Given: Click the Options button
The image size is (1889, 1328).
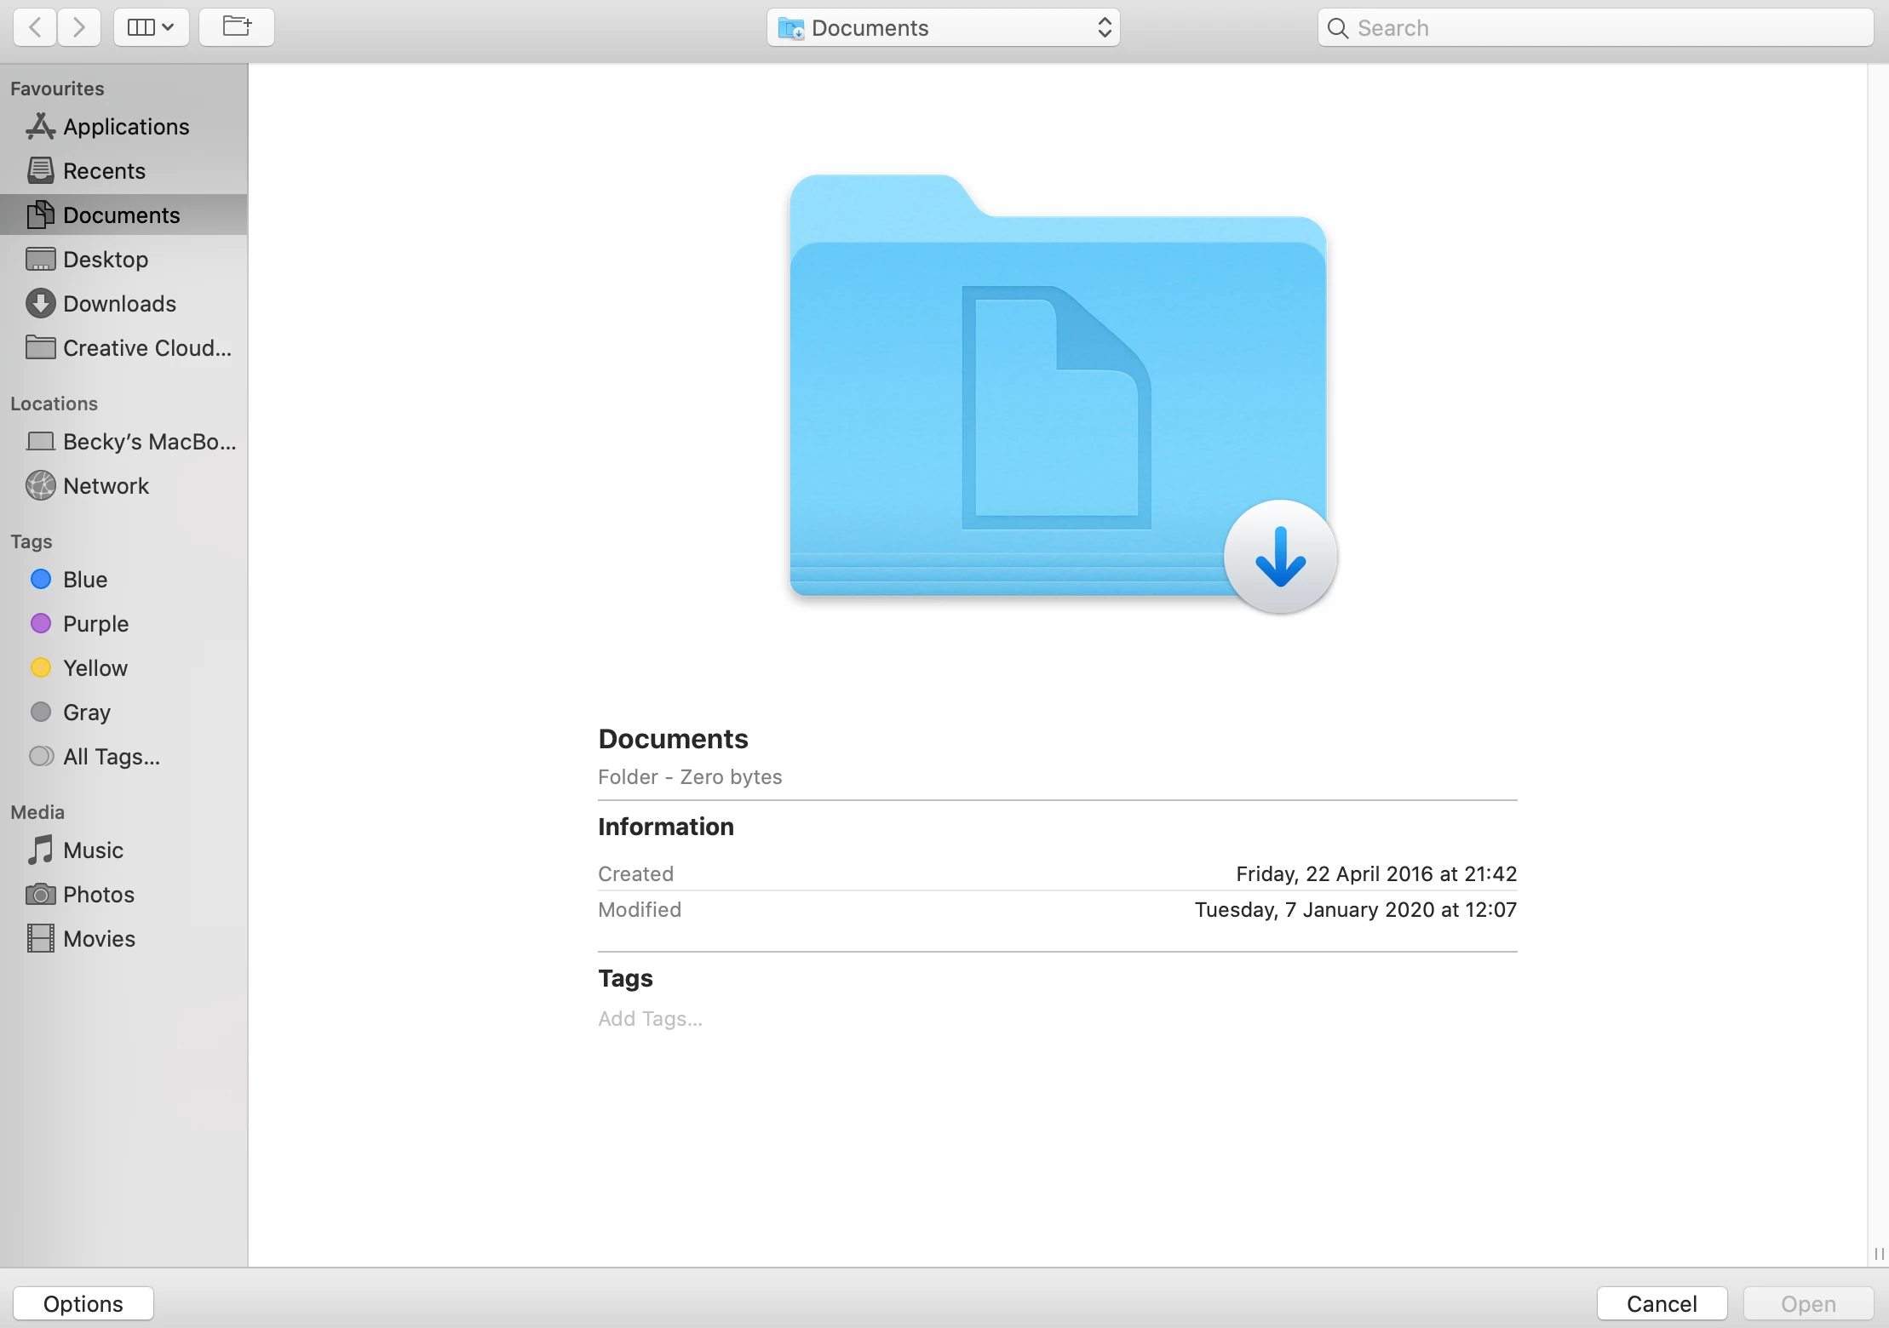Looking at the screenshot, I should click(83, 1303).
